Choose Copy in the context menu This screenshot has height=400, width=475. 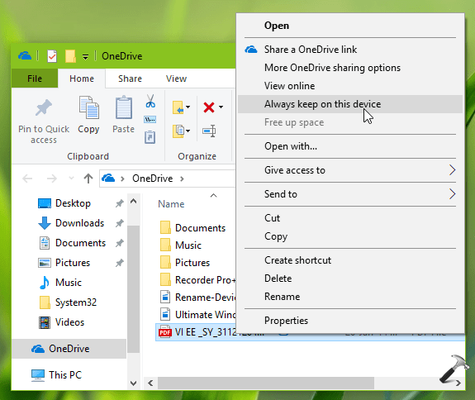(350, 236)
